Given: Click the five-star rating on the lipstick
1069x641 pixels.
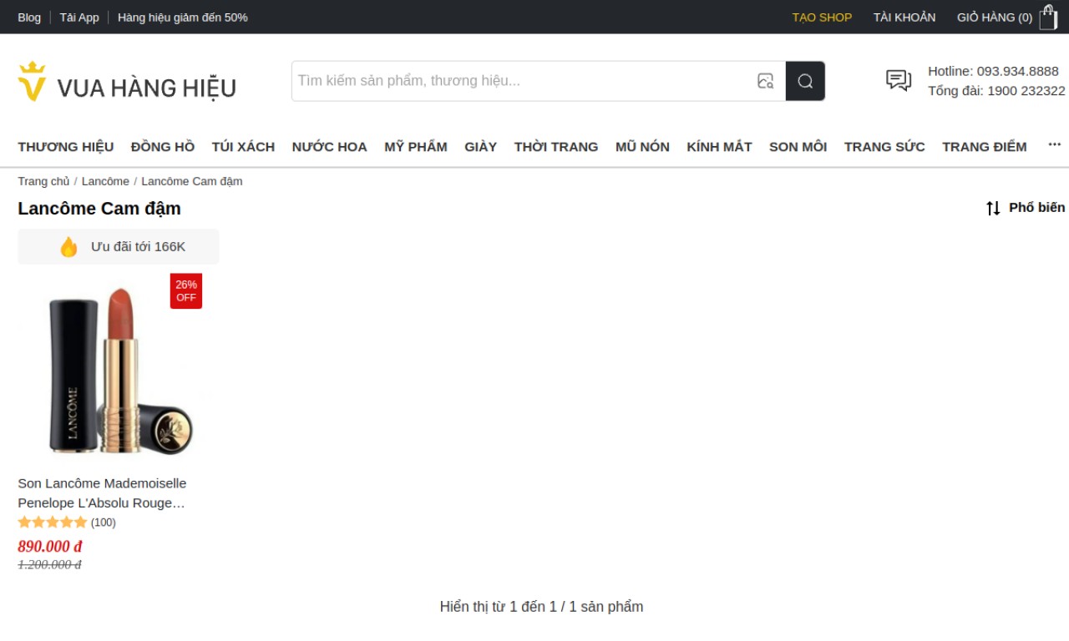Looking at the screenshot, I should point(53,522).
